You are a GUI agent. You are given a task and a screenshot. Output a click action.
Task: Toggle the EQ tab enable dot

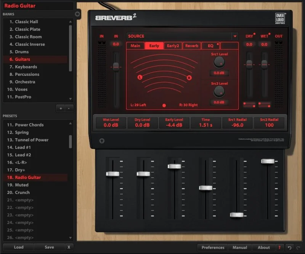point(218,44)
